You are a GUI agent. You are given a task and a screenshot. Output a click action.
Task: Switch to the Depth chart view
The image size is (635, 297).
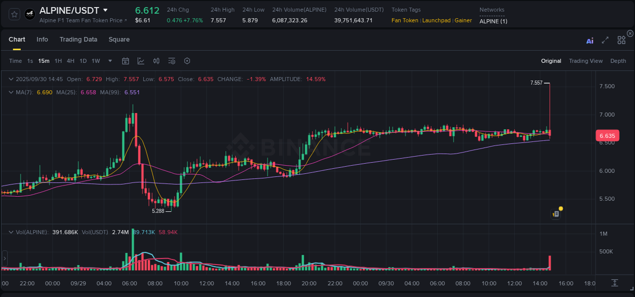click(618, 61)
